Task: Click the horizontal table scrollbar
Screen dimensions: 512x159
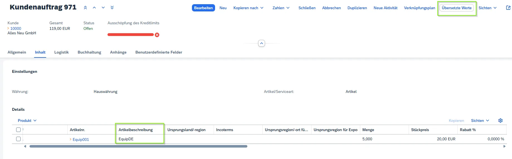Action: [138, 146]
